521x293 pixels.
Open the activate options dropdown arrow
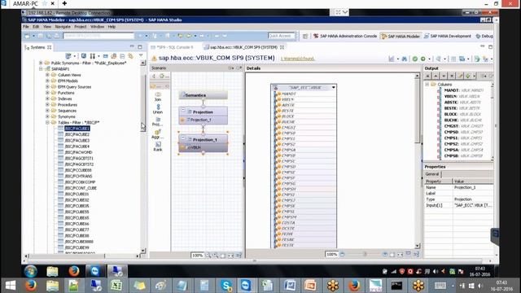[x=429, y=59]
